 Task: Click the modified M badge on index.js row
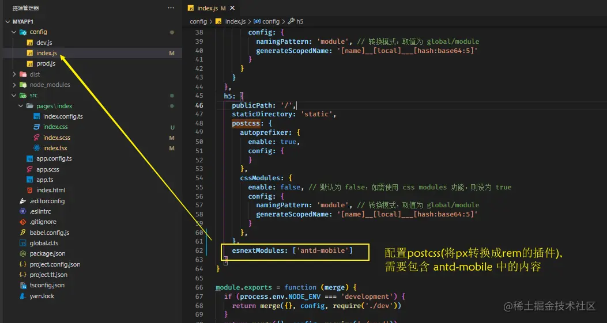click(x=172, y=53)
